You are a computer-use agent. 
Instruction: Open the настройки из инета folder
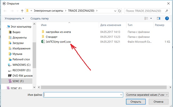pyautogui.click(x=58, y=32)
